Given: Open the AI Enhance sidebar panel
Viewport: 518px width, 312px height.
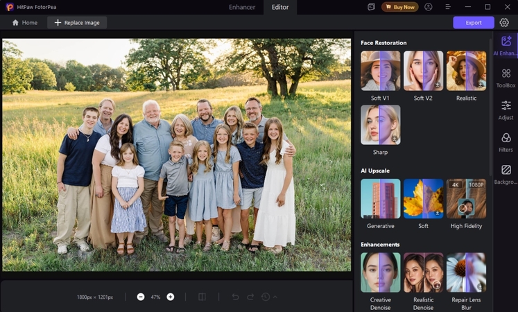Looking at the screenshot, I should [506, 46].
